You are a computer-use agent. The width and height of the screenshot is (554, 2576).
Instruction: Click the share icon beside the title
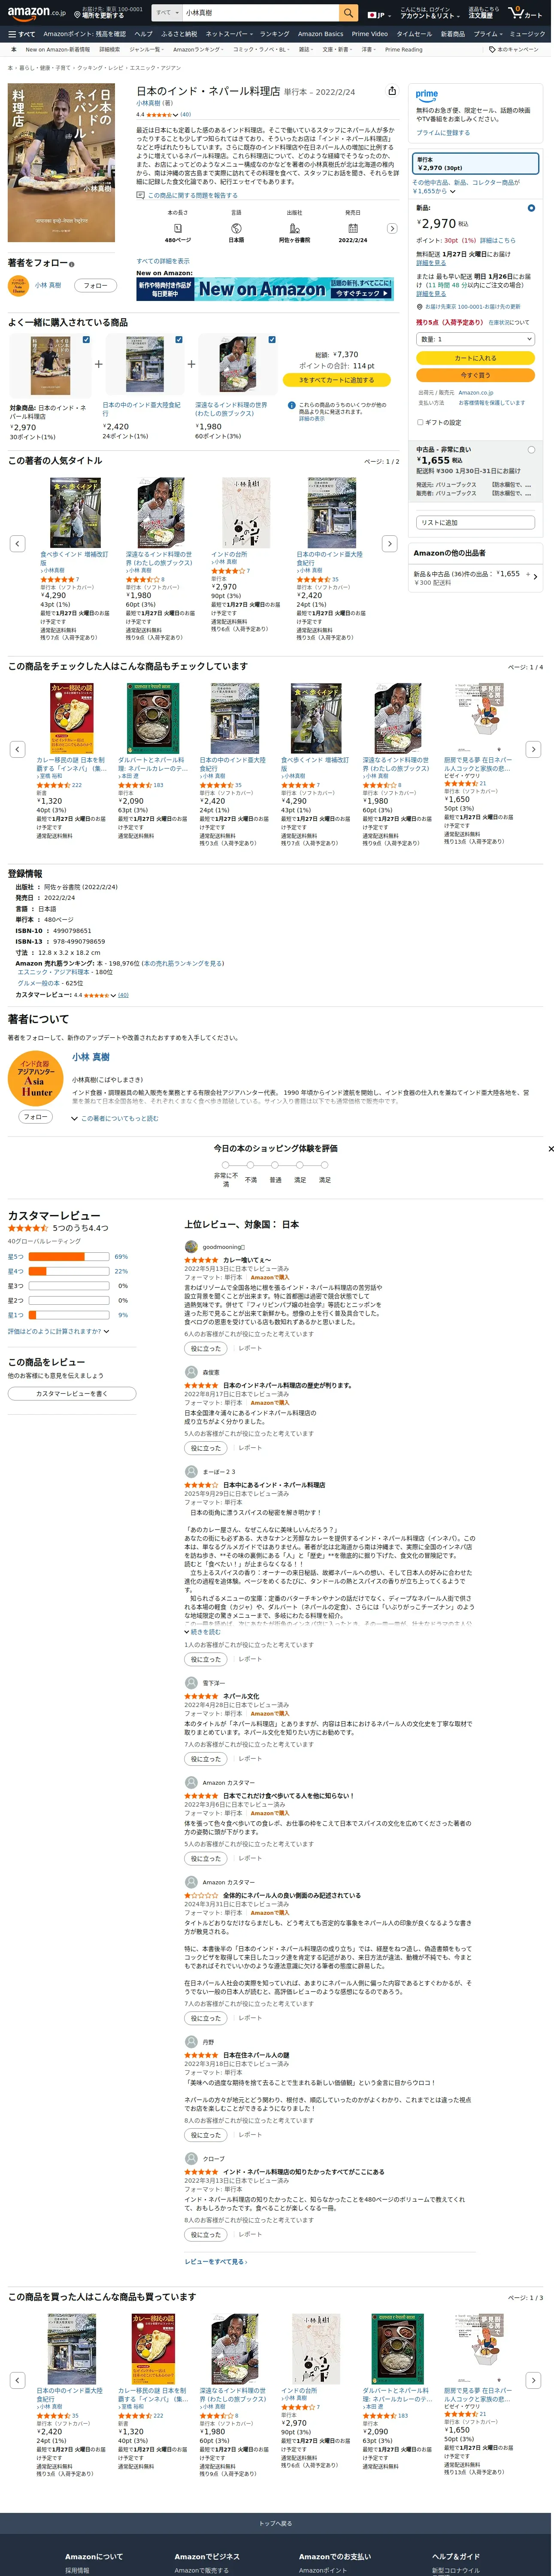point(392,91)
